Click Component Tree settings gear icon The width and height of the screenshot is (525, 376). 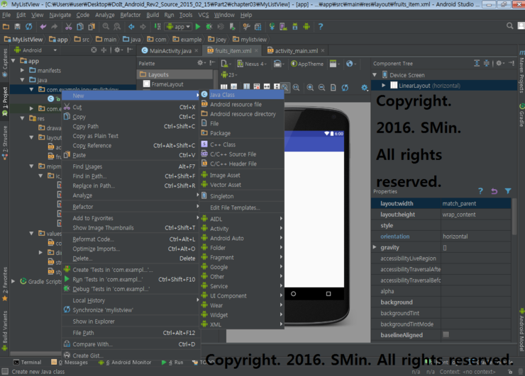[500, 63]
